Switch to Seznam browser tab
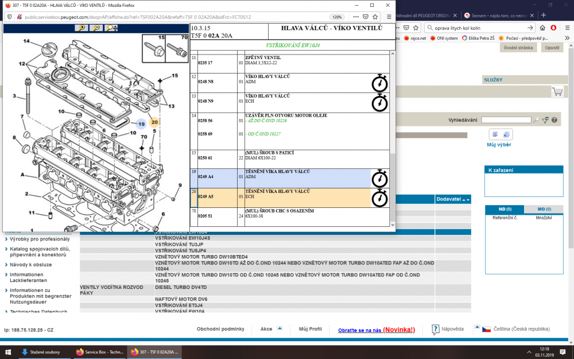This screenshot has width=574, height=359. [499, 16]
